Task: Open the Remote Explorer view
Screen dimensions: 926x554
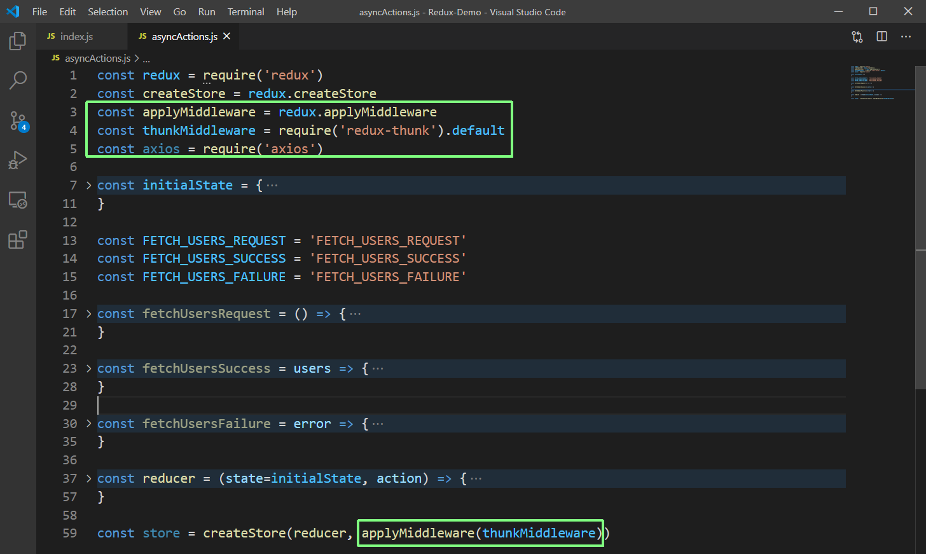Action: 18,200
